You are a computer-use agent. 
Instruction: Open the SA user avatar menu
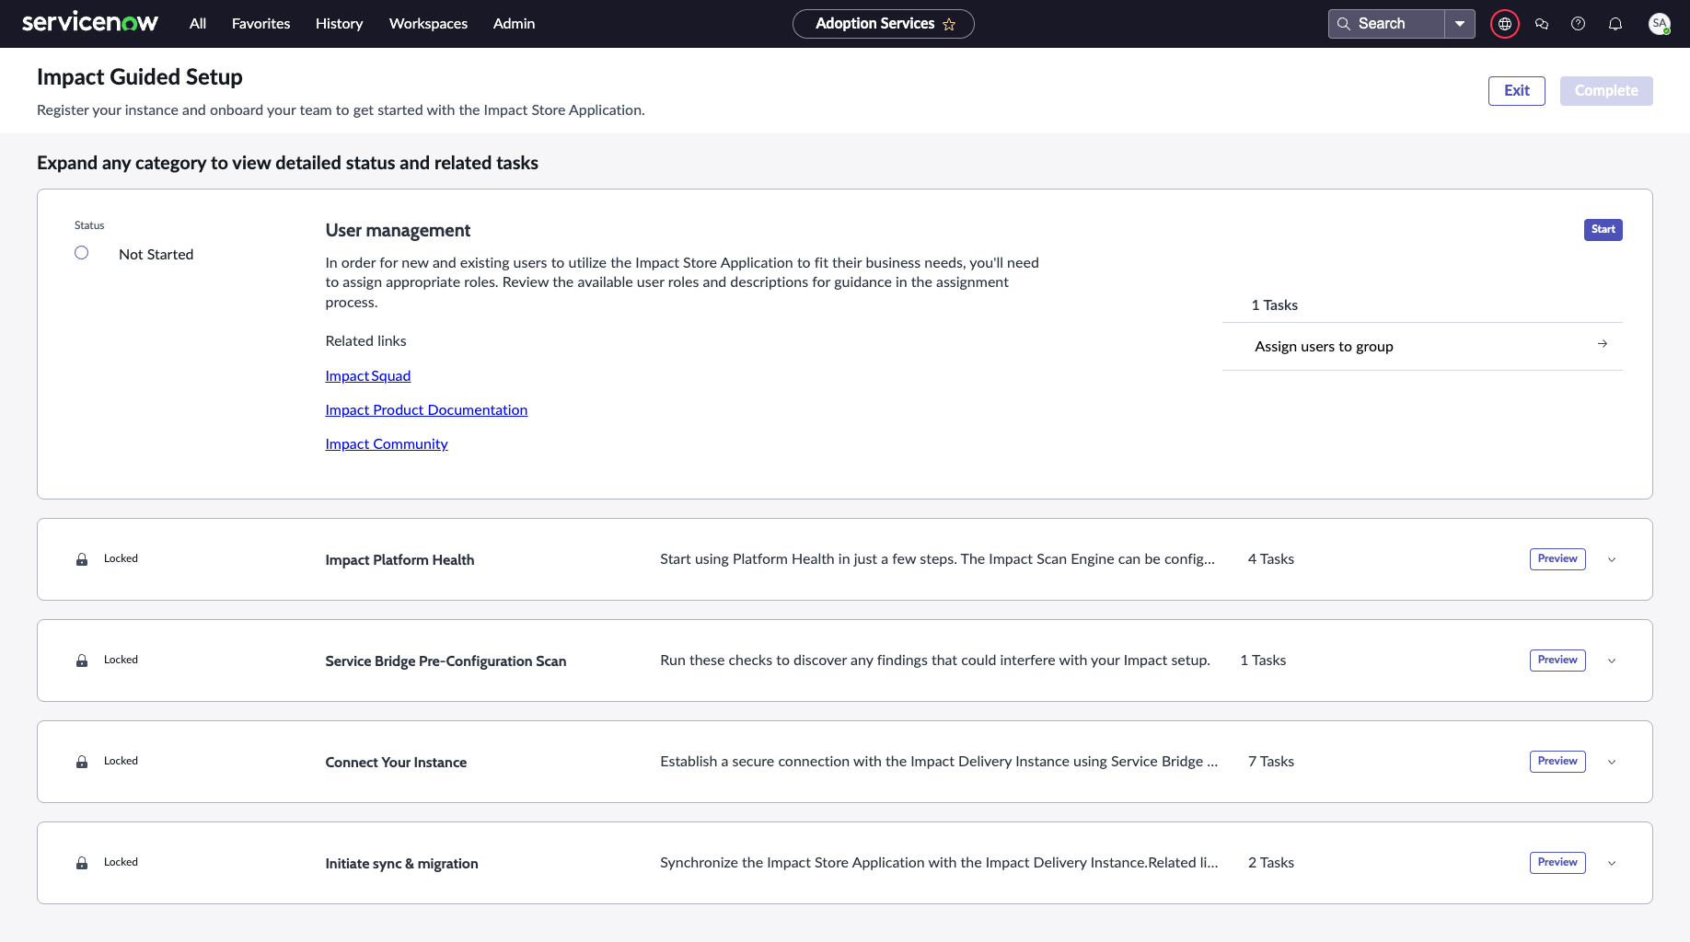pos(1660,24)
